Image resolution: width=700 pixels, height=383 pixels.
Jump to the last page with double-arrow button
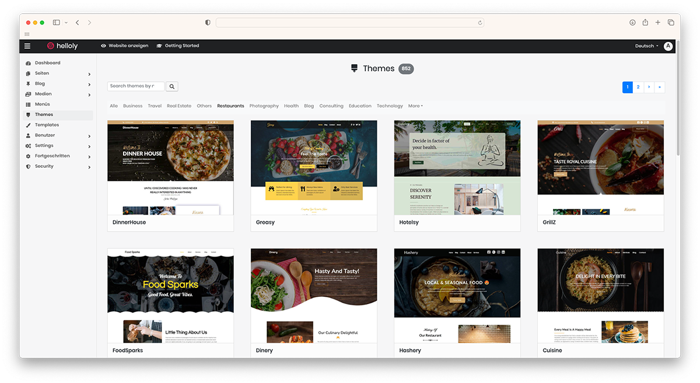(659, 87)
